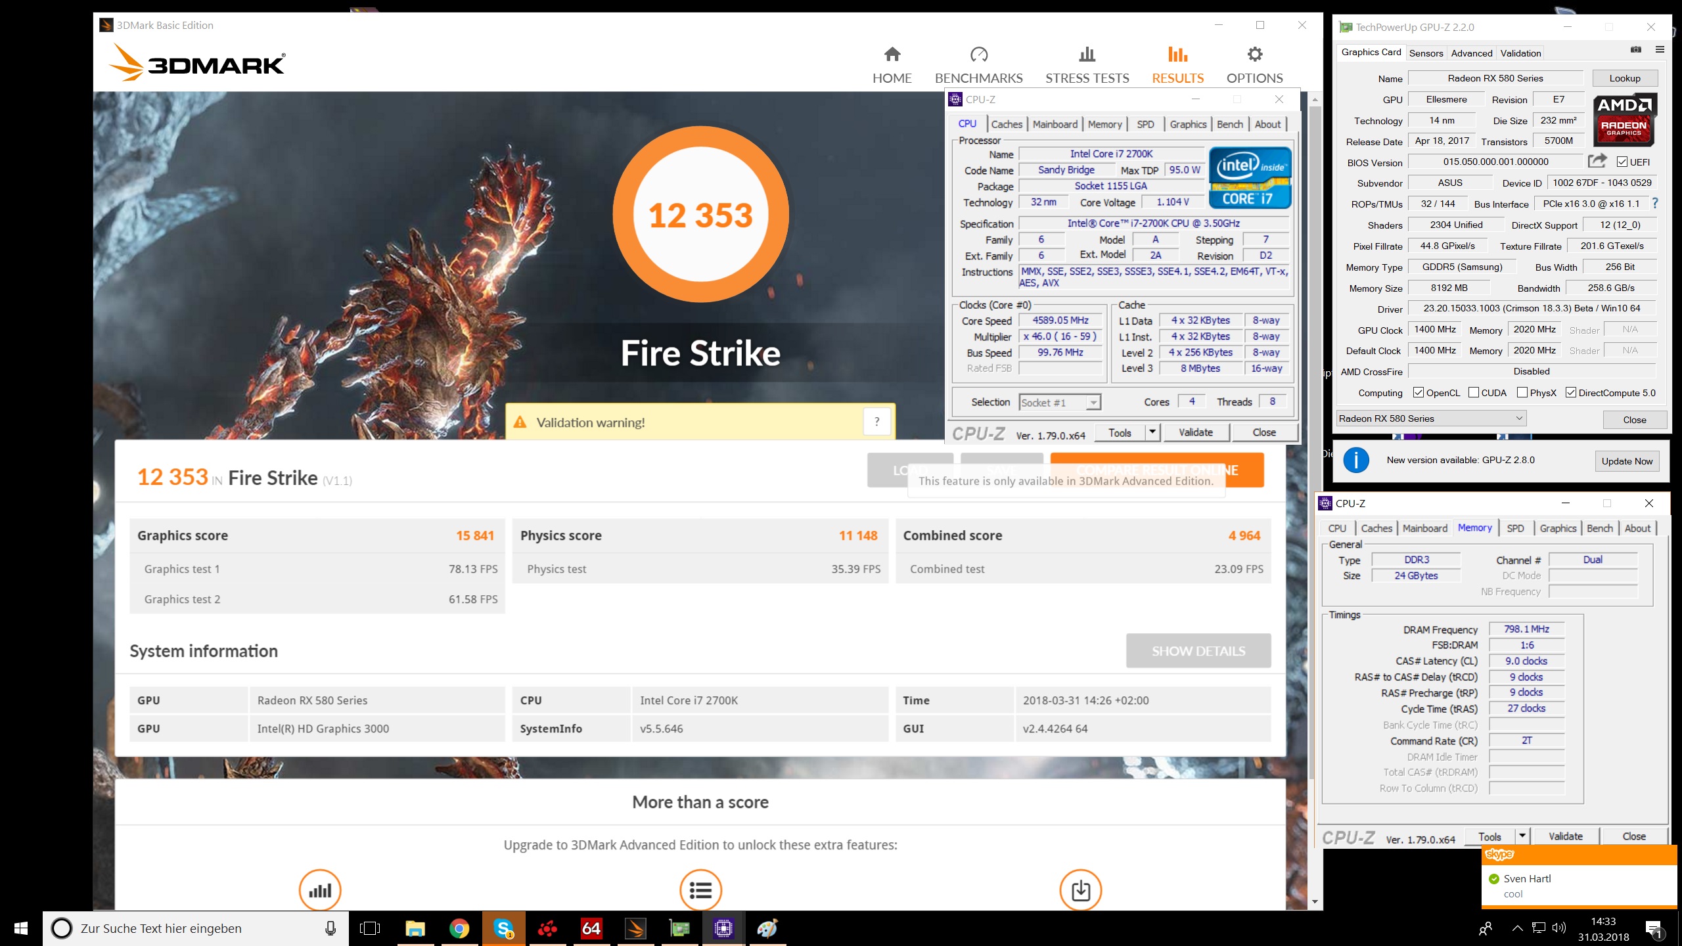Click Update Now in GPU-Z
The height and width of the screenshot is (946, 1682).
click(x=1627, y=461)
